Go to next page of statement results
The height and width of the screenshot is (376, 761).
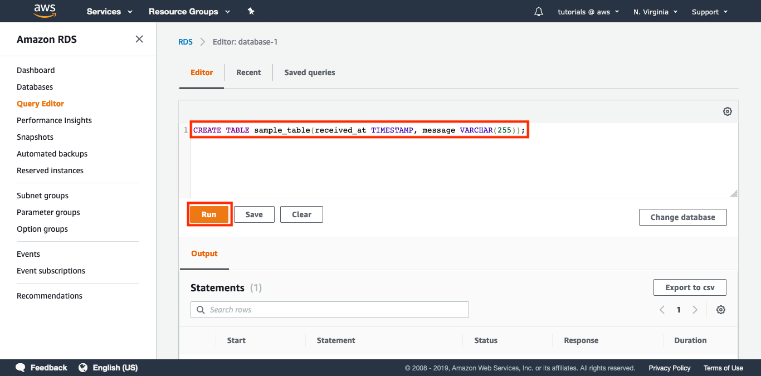(695, 309)
